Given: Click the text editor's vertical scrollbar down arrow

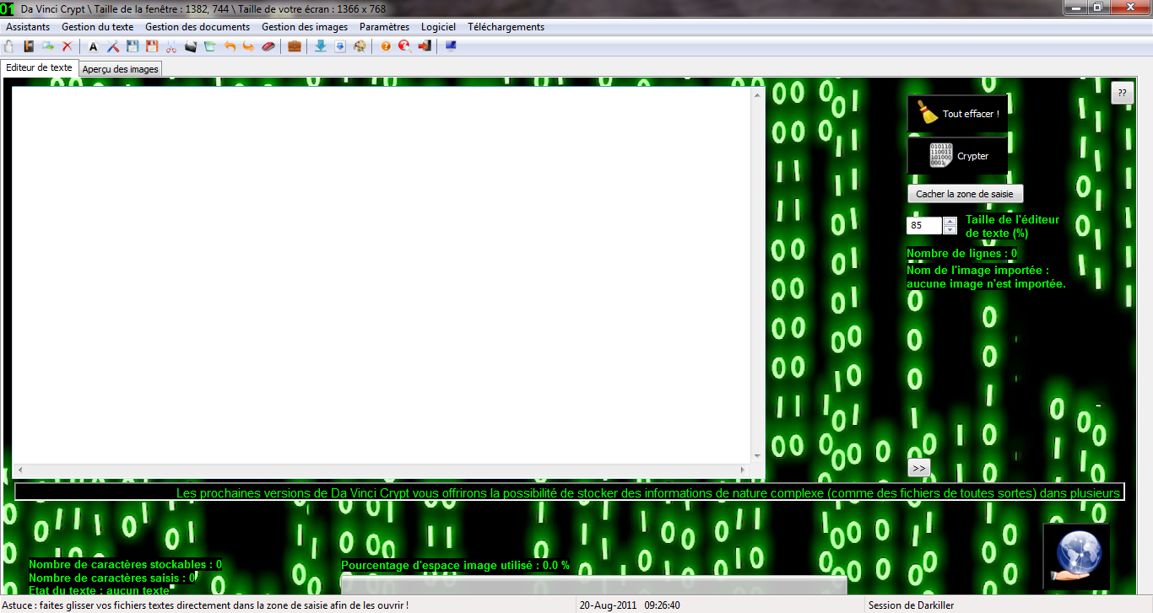Looking at the screenshot, I should [x=758, y=456].
